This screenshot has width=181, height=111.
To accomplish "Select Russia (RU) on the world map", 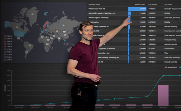I will click(64, 25).
